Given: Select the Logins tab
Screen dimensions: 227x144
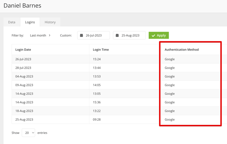Looking at the screenshot, I should point(30,22).
